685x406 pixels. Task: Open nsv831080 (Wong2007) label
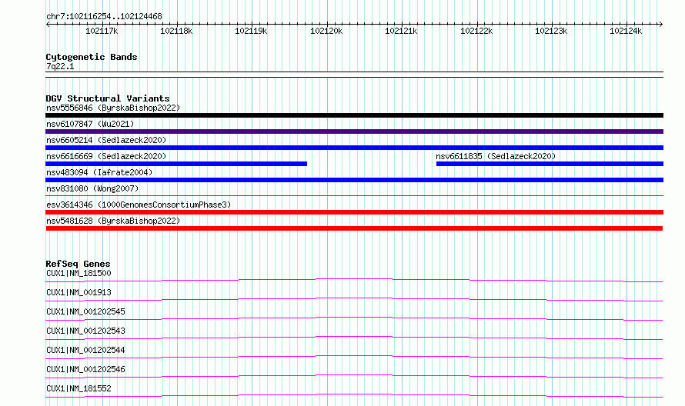92,188
